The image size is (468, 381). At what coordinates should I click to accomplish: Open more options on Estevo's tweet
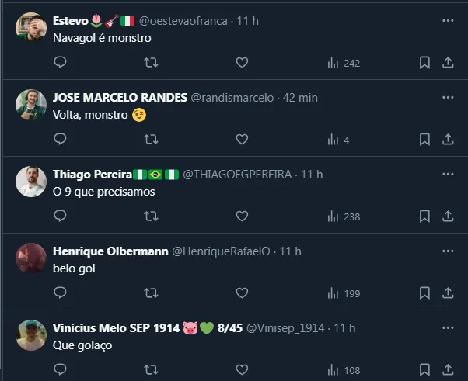[x=448, y=20]
